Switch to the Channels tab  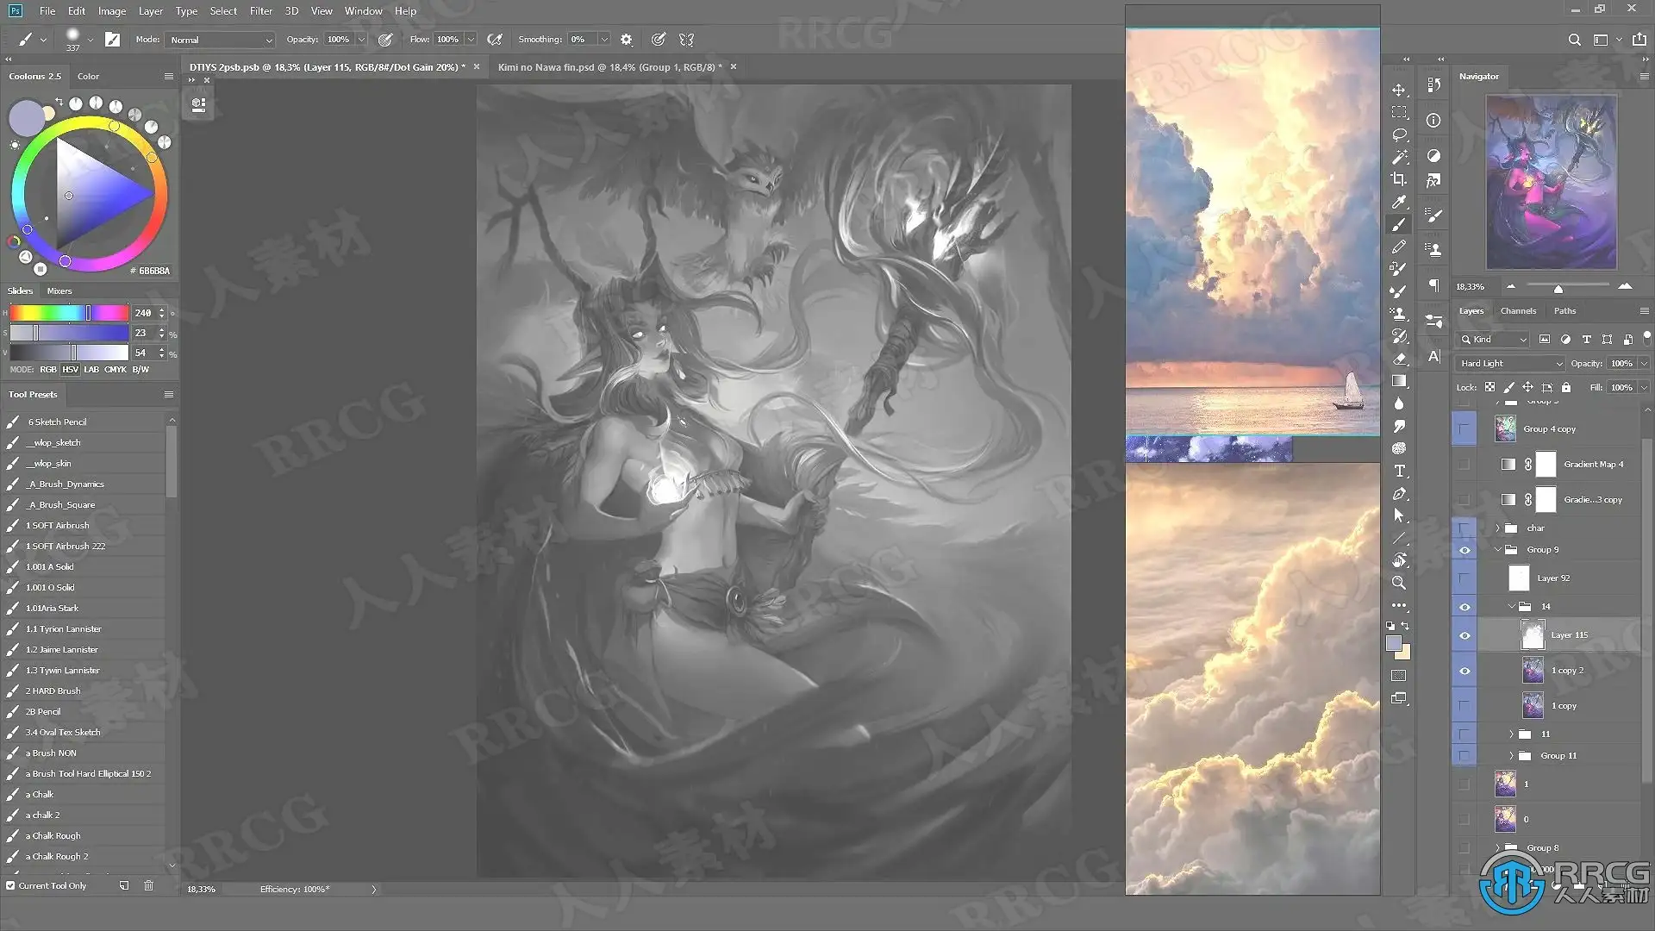[1517, 310]
